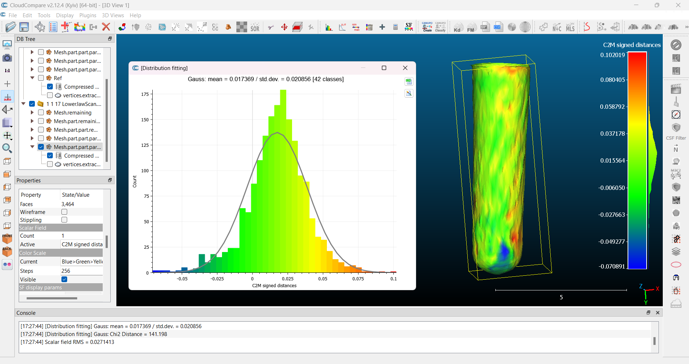Expand the Mesh.remaining tree node
Screen dimensions: 689x364
[32, 112]
